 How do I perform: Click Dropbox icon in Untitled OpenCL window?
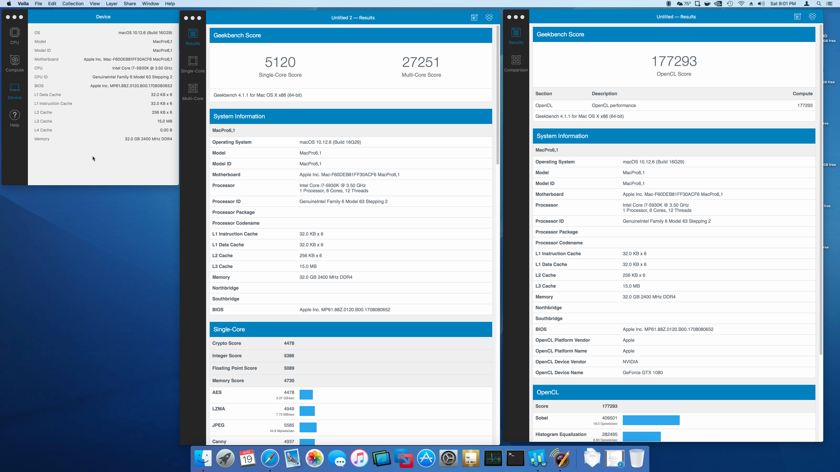pyautogui.click(x=812, y=17)
